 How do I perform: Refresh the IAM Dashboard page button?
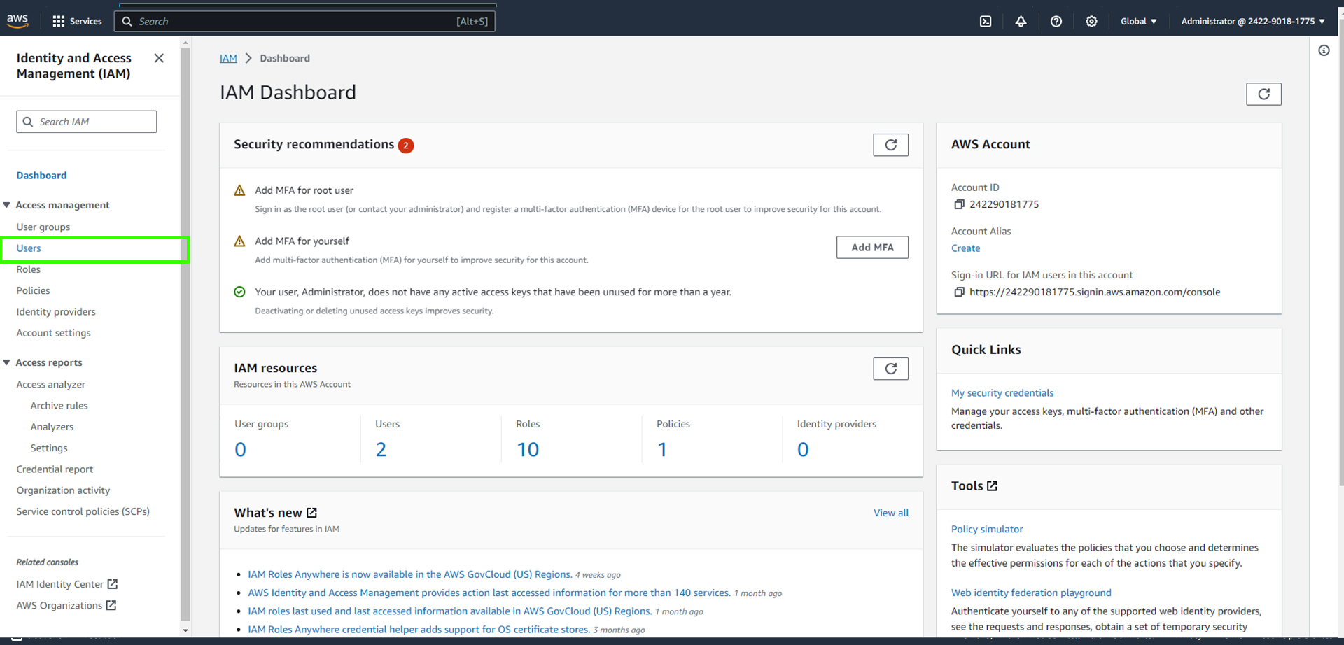(1263, 94)
